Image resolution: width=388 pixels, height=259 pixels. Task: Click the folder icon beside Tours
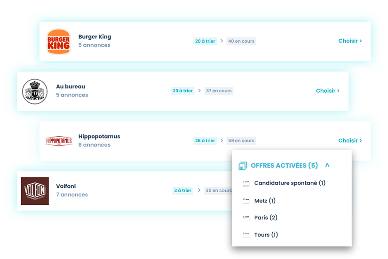(x=246, y=235)
